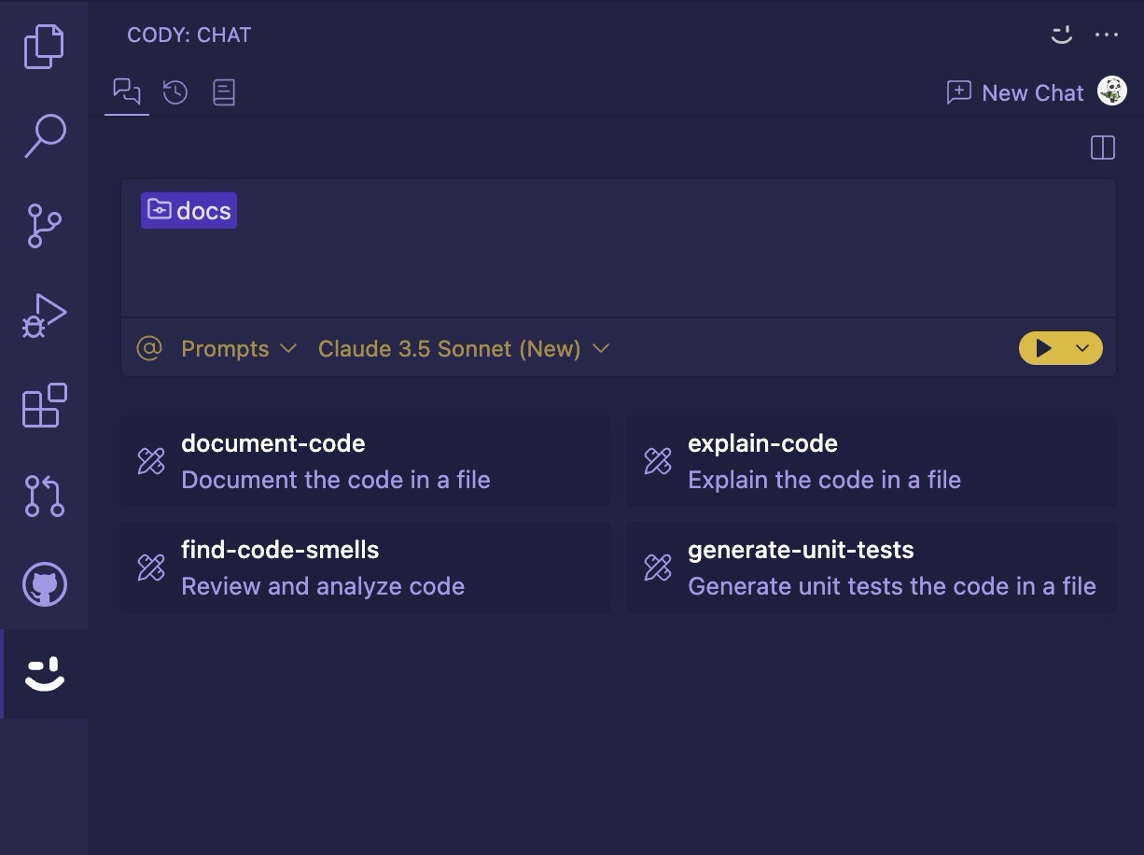Open the Source Control view
Image resolution: width=1144 pixels, height=855 pixels.
[44, 226]
